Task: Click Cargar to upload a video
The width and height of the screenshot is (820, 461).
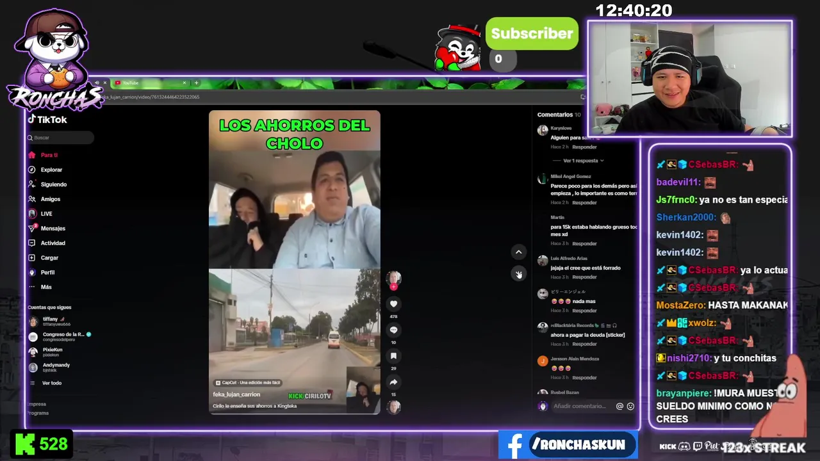Action: point(44,258)
